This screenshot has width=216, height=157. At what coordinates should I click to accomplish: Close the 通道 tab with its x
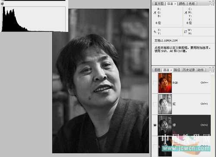pos(171,70)
